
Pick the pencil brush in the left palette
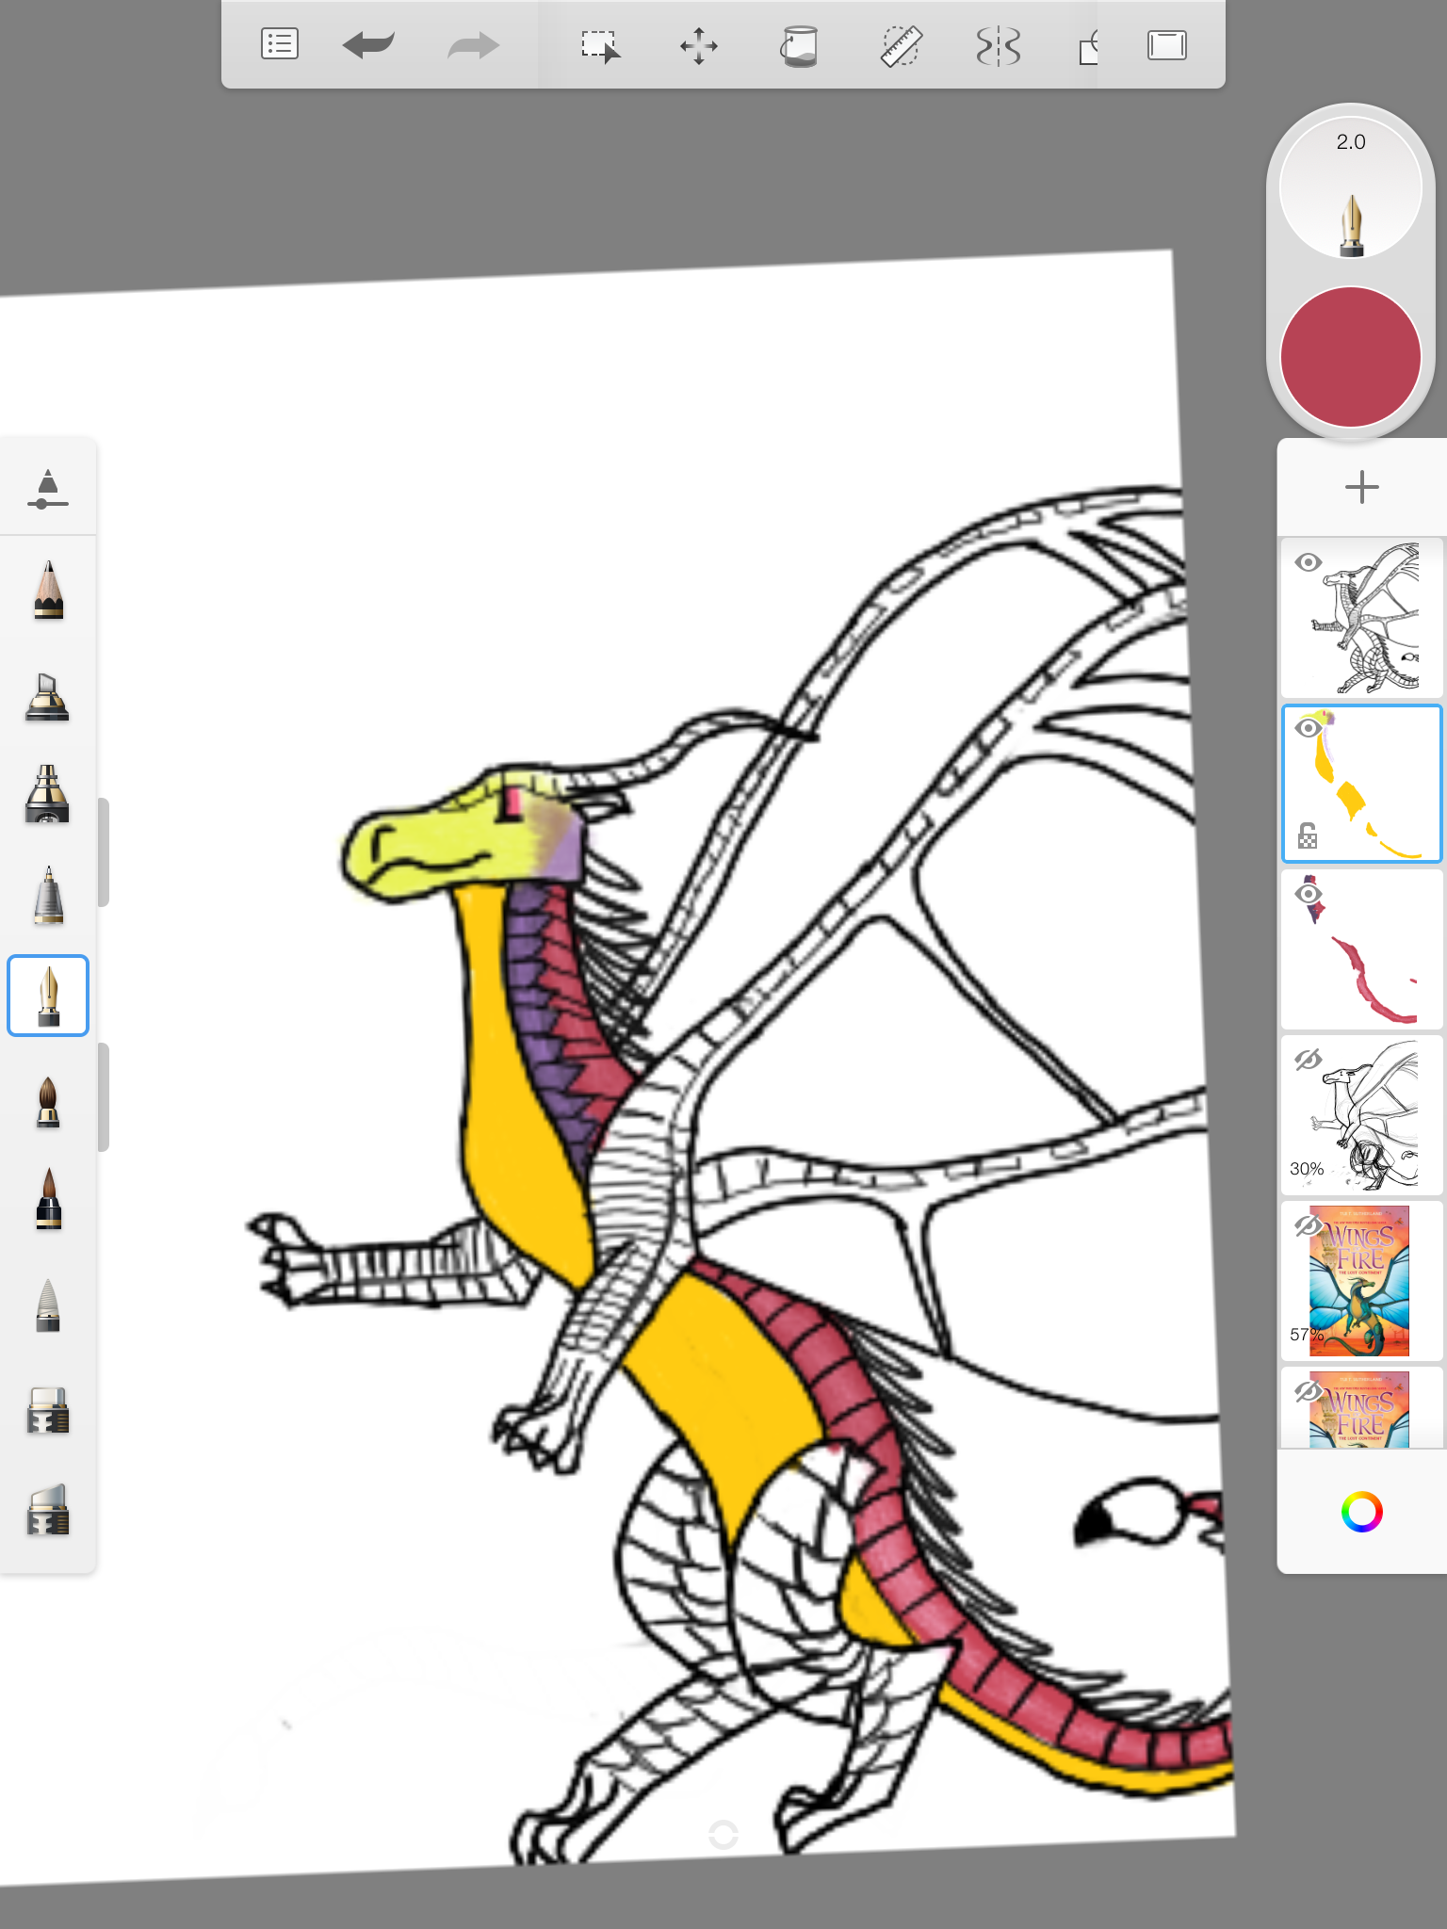tap(48, 591)
